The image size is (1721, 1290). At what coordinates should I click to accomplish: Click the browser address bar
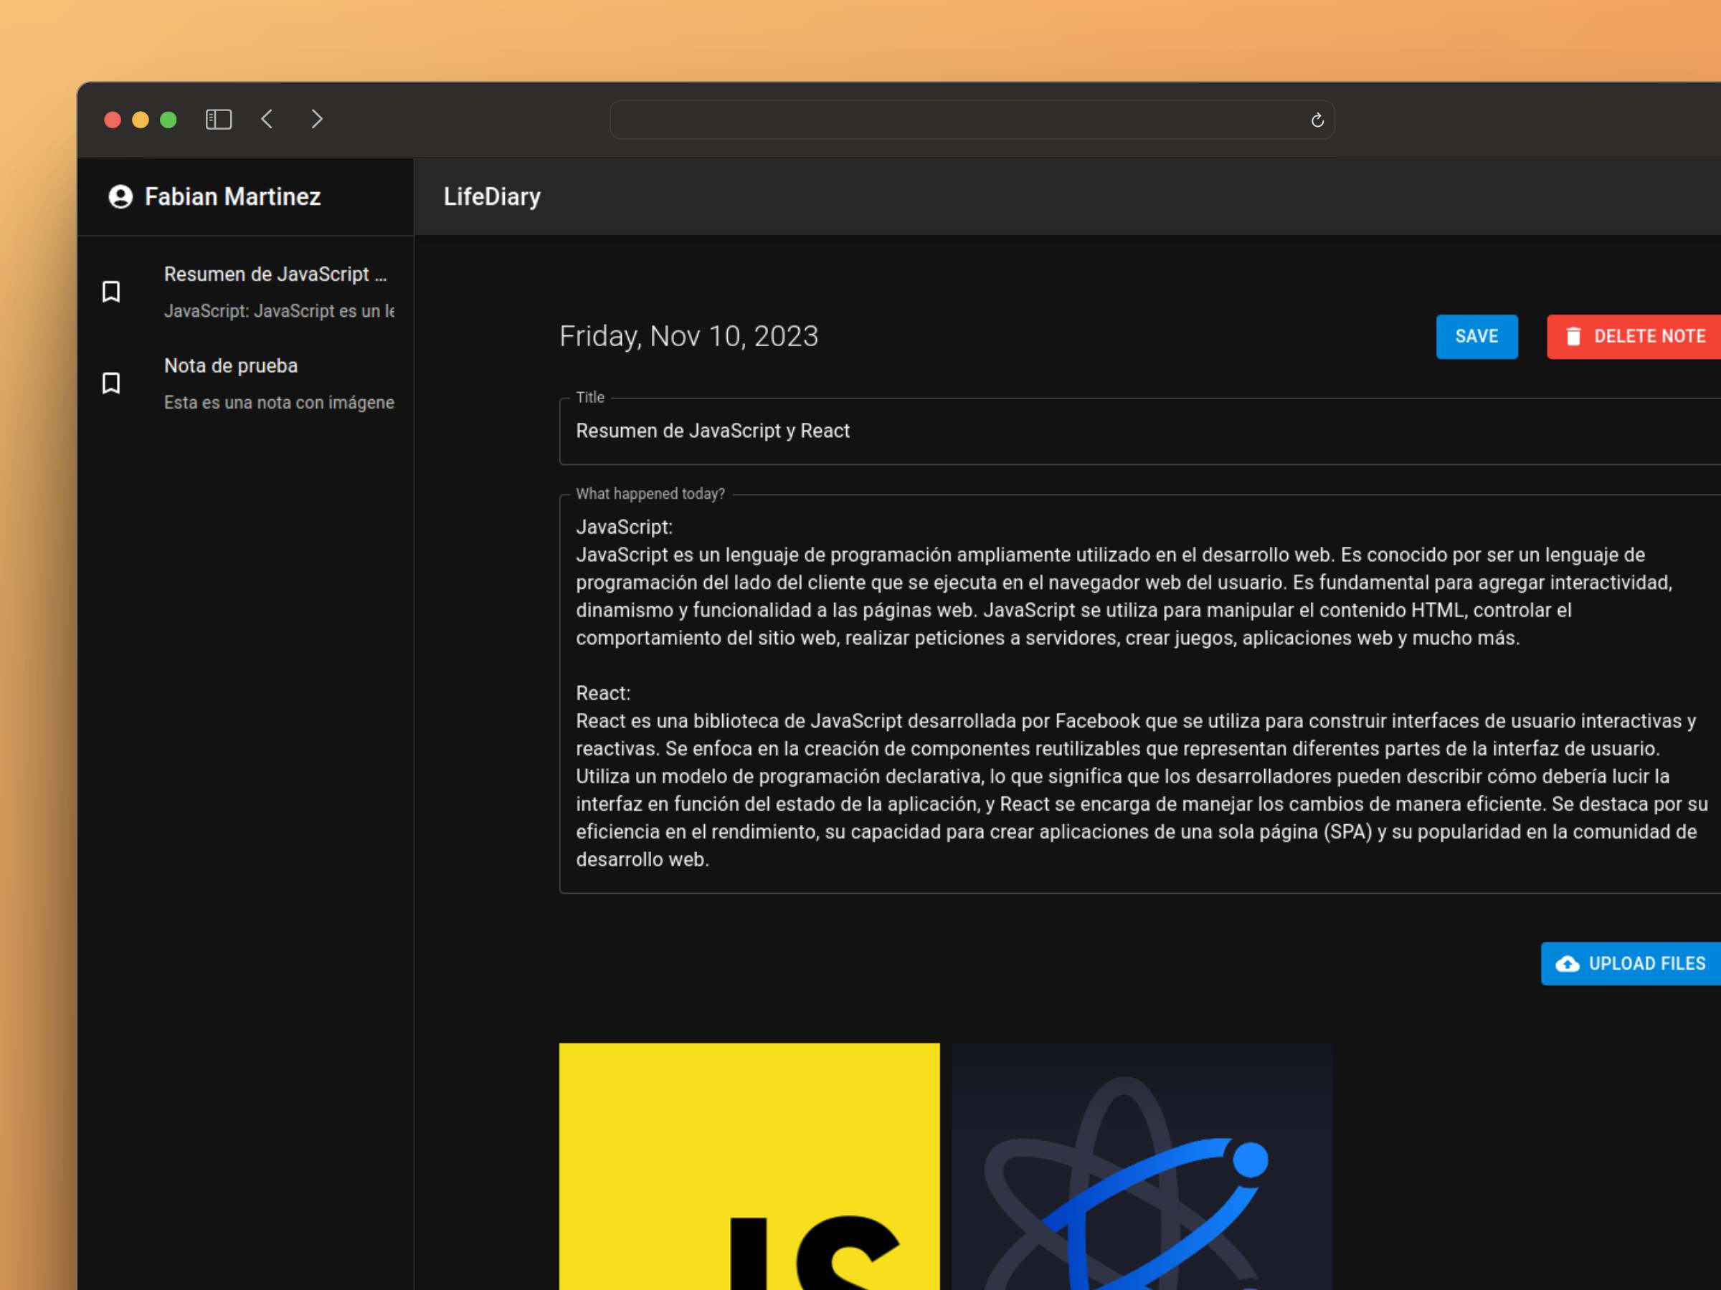click(x=972, y=120)
